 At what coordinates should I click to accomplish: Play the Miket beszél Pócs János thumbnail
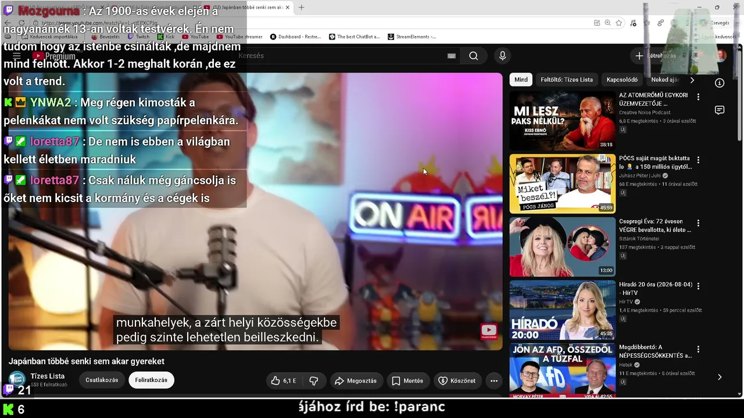[x=562, y=183]
